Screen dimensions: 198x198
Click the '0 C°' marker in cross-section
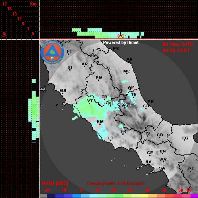click(x=122, y=36)
